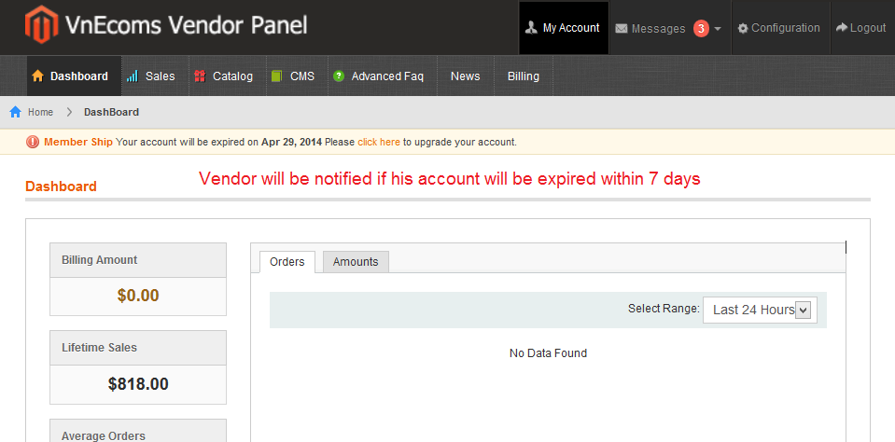895x442 pixels.
Task: Click the My Account person icon
Action: tap(531, 28)
